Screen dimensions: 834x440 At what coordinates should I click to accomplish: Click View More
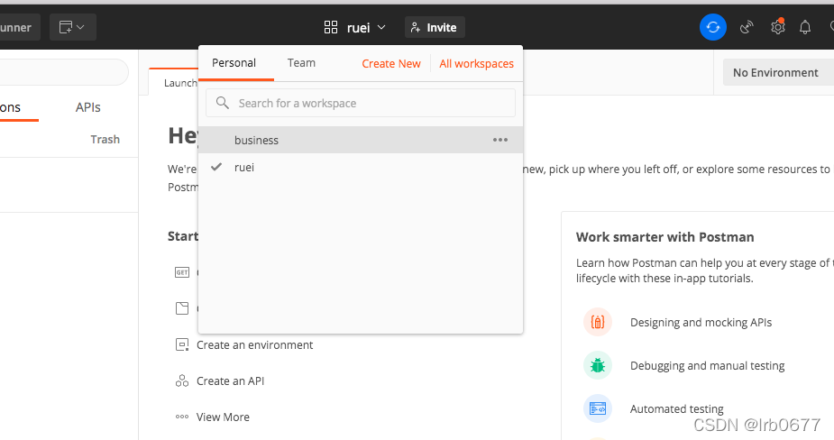223,417
